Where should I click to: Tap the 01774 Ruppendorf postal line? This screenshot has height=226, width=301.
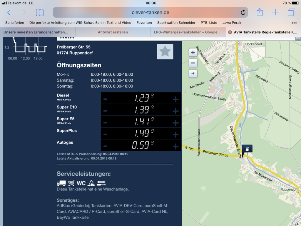click(x=75, y=53)
